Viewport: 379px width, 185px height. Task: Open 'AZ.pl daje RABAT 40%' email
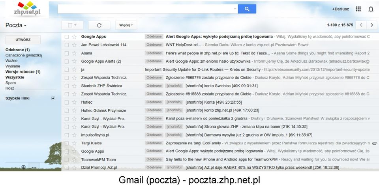(262, 168)
